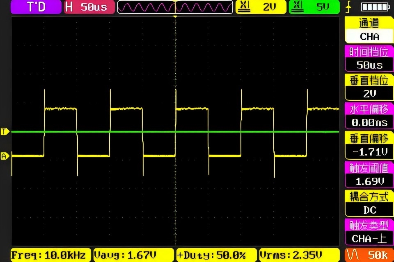Click the yellow T trigger level marker

point(5,131)
